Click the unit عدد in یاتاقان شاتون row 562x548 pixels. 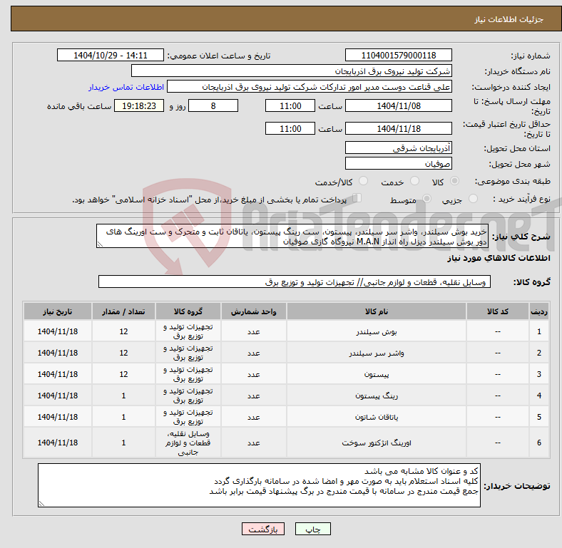(253, 417)
